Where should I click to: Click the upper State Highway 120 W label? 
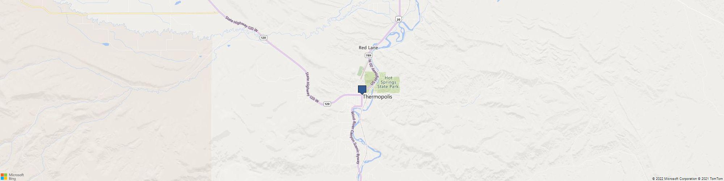(x=241, y=24)
